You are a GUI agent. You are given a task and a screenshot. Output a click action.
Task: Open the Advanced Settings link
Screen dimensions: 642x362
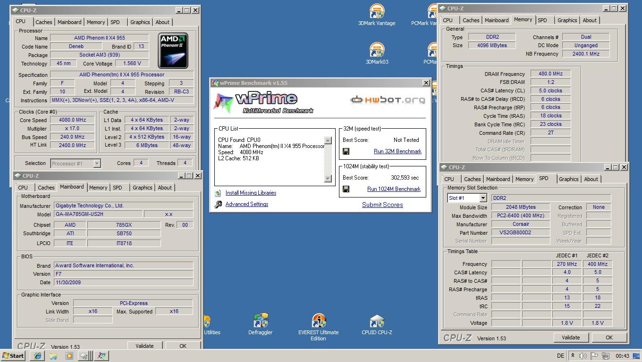coord(246,204)
